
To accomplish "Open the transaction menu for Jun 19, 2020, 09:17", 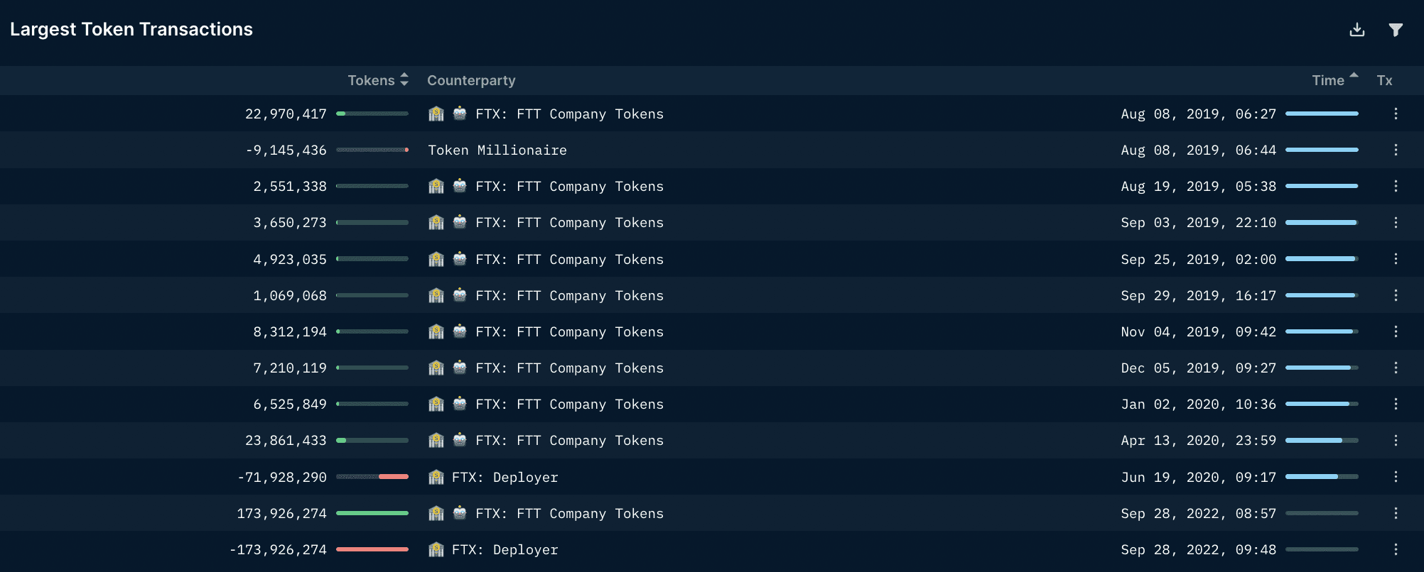I will (1396, 477).
